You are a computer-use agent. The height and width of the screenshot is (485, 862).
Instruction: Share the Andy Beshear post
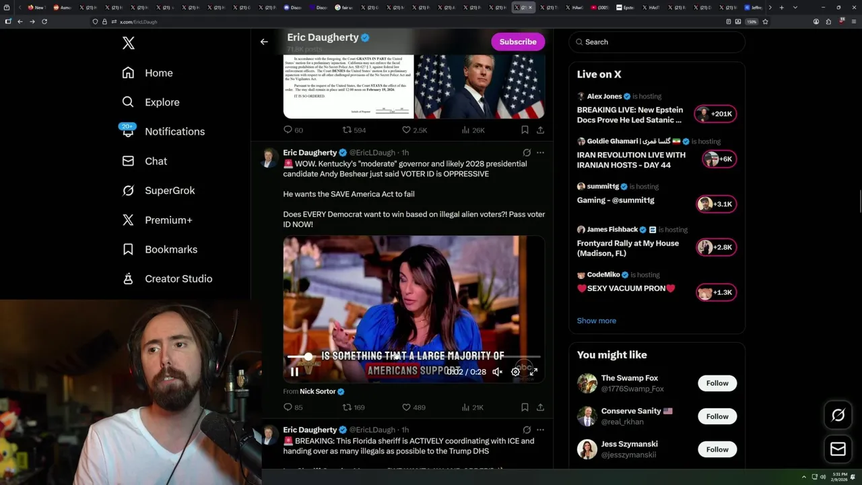pyautogui.click(x=540, y=408)
